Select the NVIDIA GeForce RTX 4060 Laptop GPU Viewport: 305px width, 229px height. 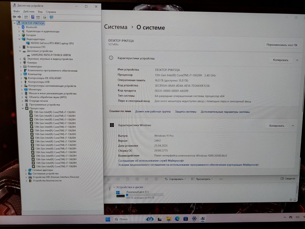[52, 43]
